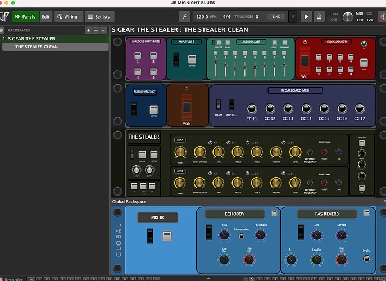The width and height of the screenshot is (386, 281).
Task: Flip the HELIX switch on Pedalboard MC8
Action: point(219,105)
